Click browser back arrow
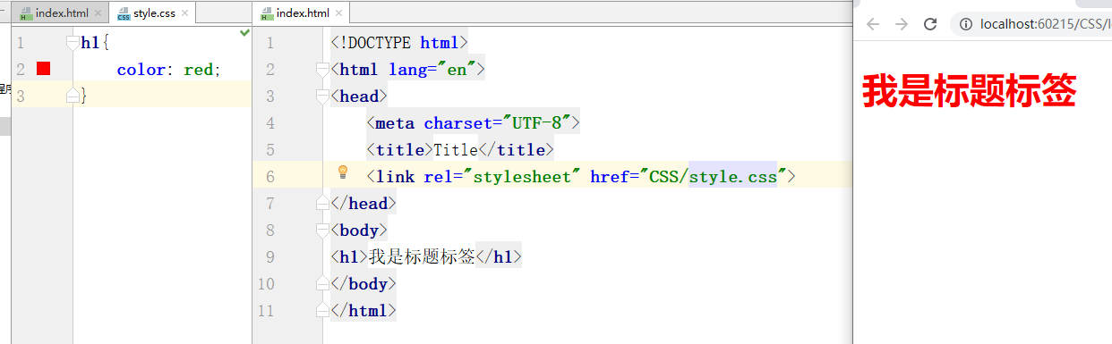Viewport: 1112px width, 344px height. (873, 24)
